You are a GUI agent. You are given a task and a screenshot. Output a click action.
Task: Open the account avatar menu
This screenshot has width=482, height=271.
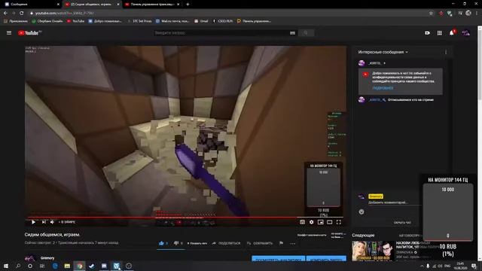465,33
